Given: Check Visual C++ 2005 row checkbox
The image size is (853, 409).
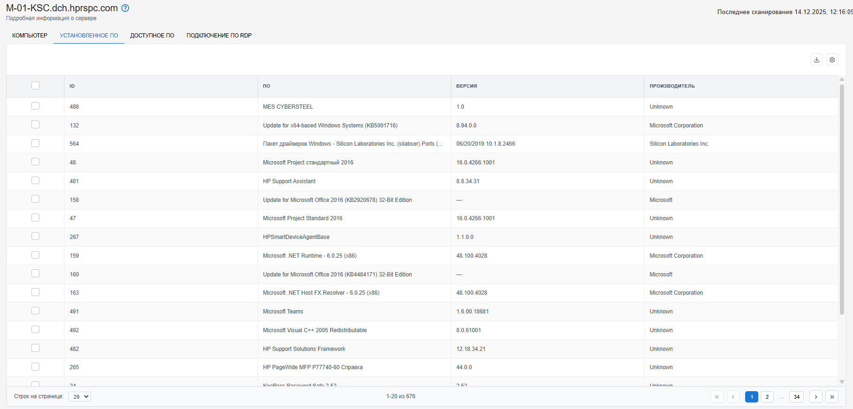Looking at the screenshot, I should (35, 329).
